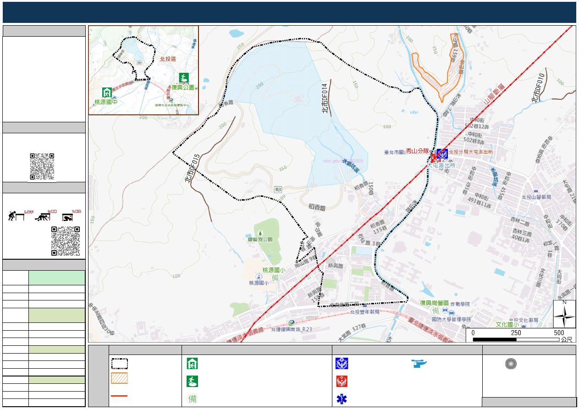
Task: Click the 桃源國小 green label
Action: coord(274,270)
